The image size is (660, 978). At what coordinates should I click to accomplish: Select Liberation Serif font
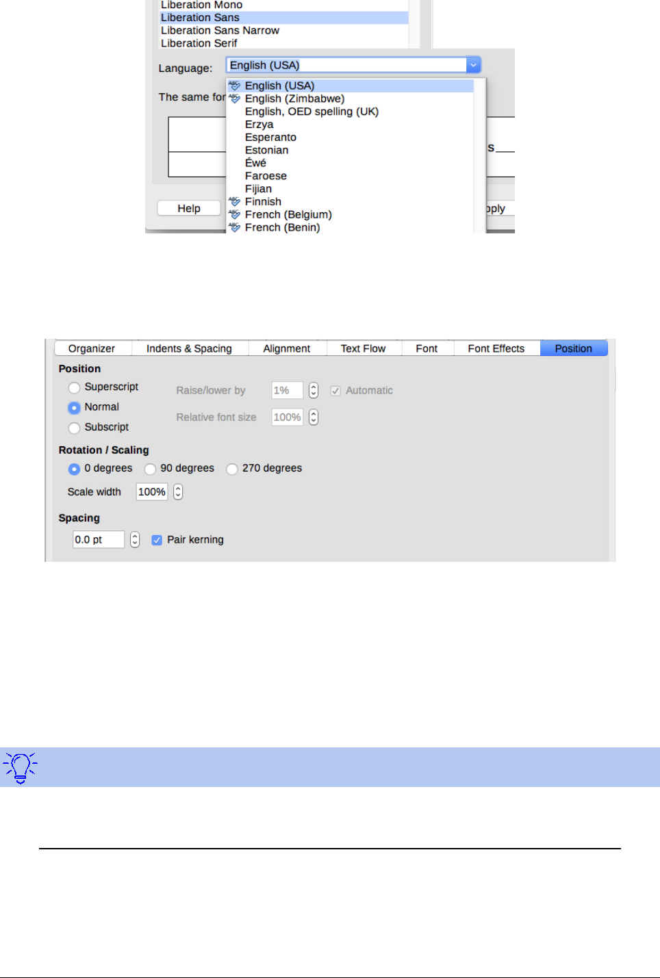(284, 43)
